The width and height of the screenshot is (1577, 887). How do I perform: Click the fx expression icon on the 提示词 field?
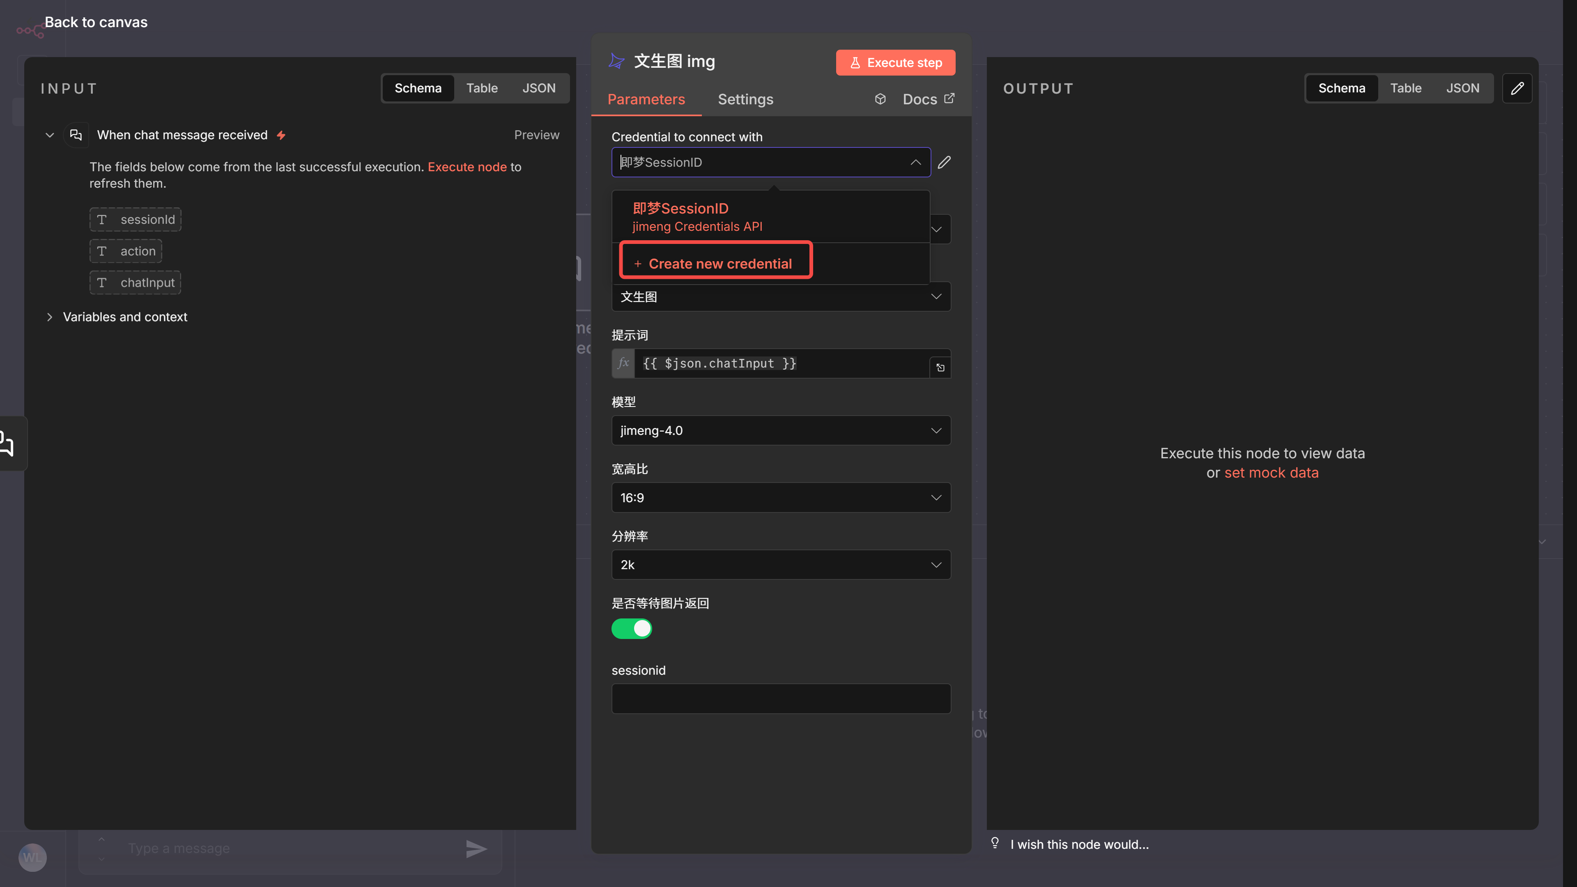(623, 363)
